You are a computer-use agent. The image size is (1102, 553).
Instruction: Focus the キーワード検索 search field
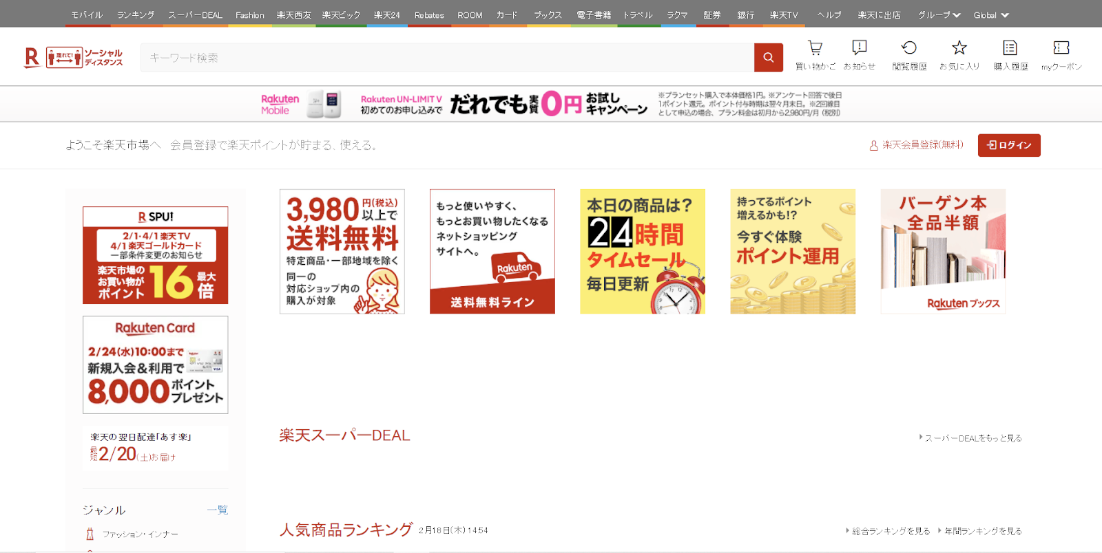pos(447,58)
